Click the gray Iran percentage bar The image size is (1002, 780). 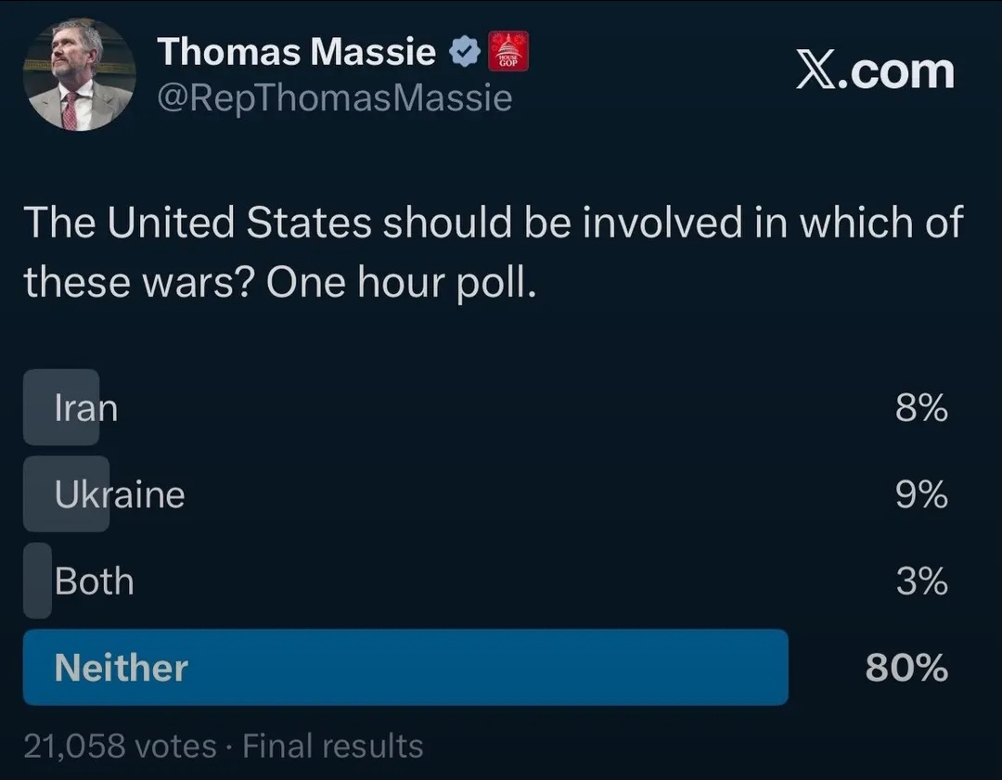coord(61,407)
